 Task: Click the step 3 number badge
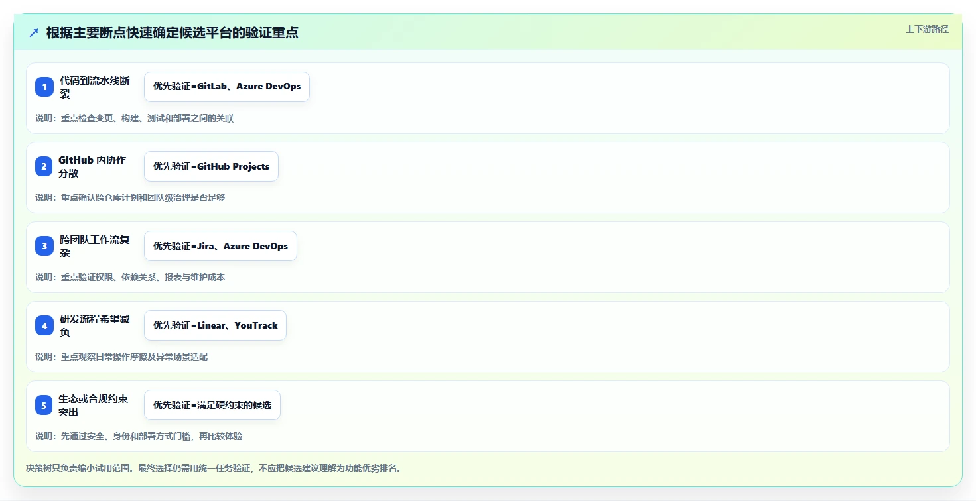44,246
